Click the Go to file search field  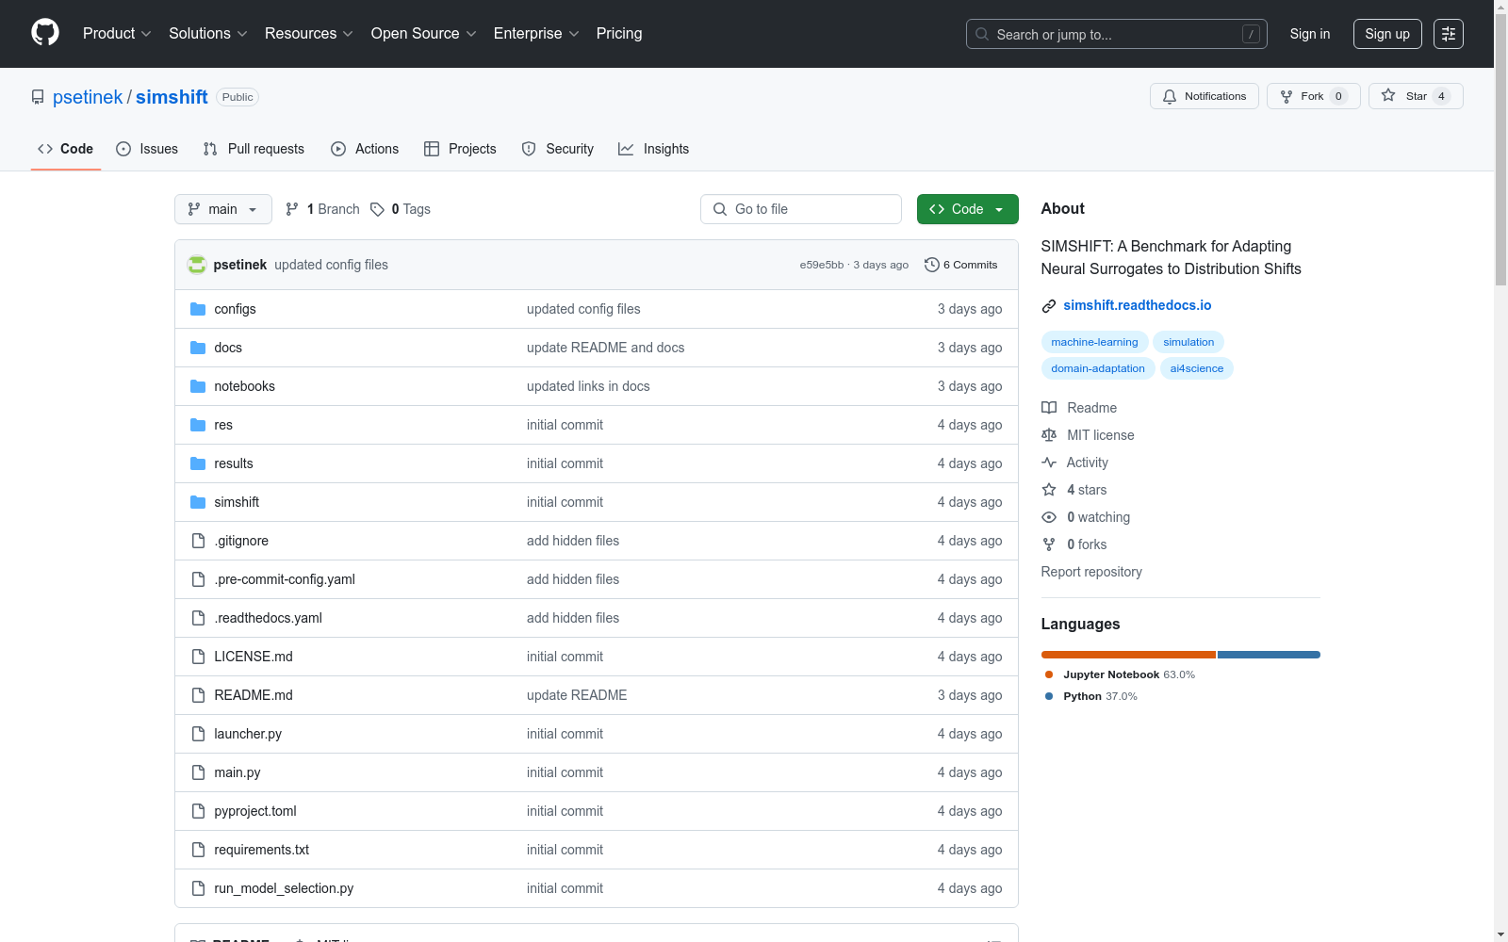[x=801, y=209]
